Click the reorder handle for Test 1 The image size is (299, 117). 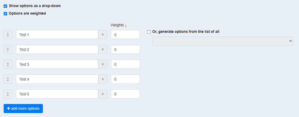point(8,35)
